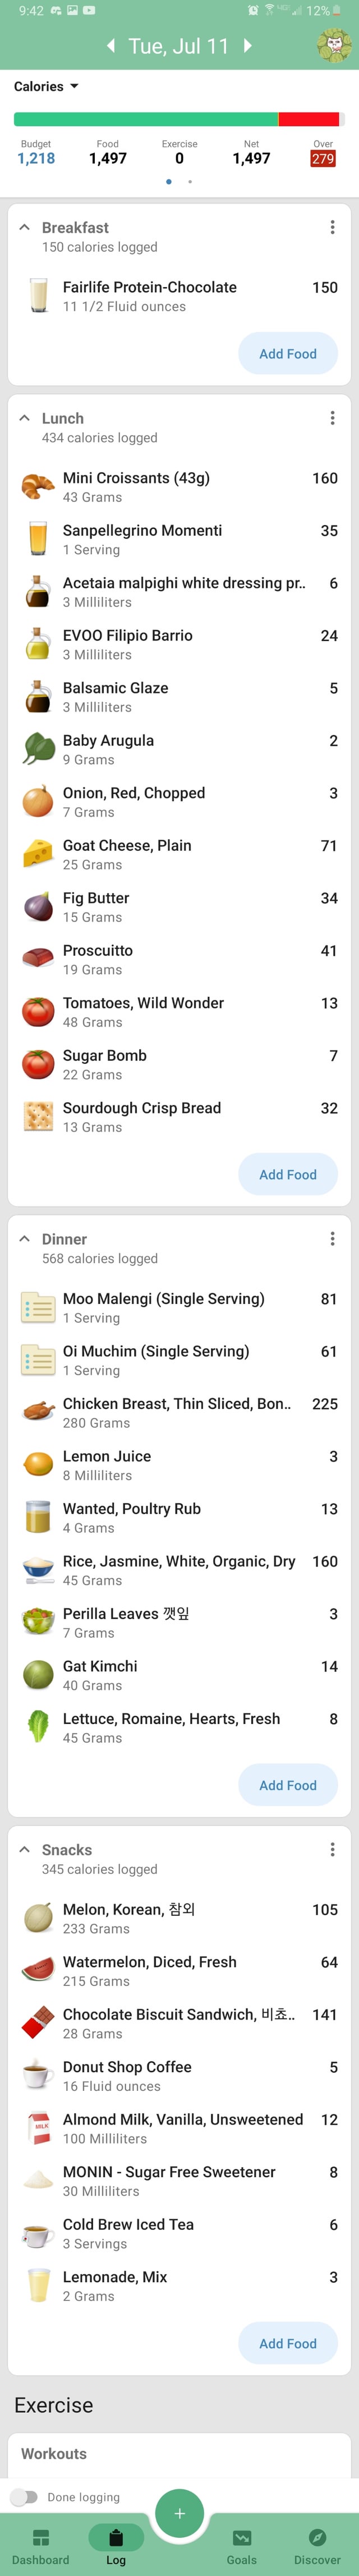Tap the green plus add button
This screenshot has height=2576, width=359.
pyautogui.click(x=180, y=2513)
